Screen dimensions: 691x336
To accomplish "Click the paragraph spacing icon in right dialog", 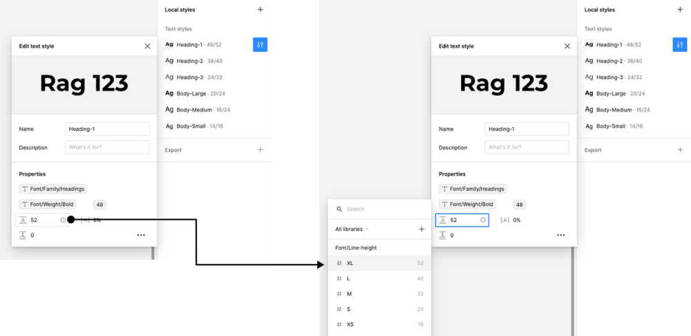I will pyautogui.click(x=442, y=235).
